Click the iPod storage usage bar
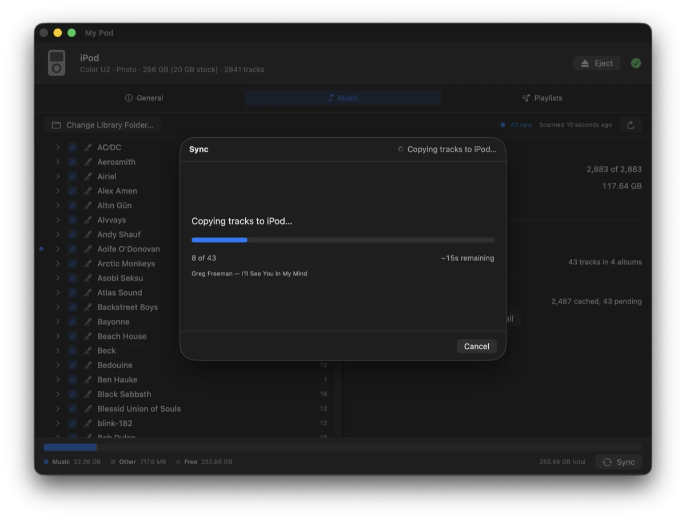The height and width of the screenshot is (520, 686). [x=343, y=447]
